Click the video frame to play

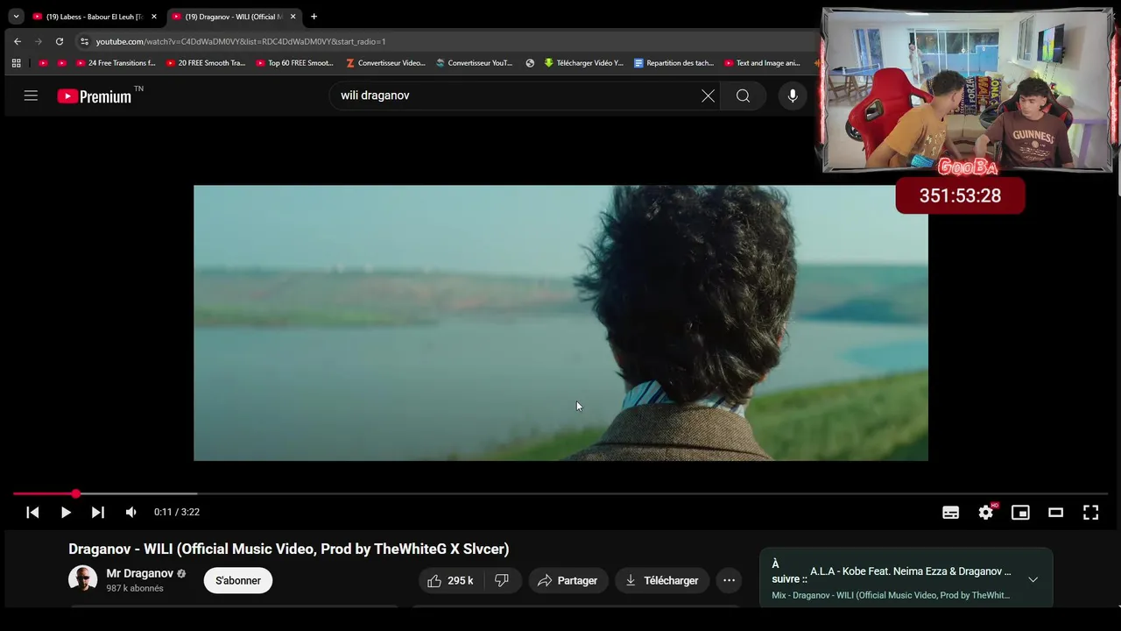pos(560,323)
